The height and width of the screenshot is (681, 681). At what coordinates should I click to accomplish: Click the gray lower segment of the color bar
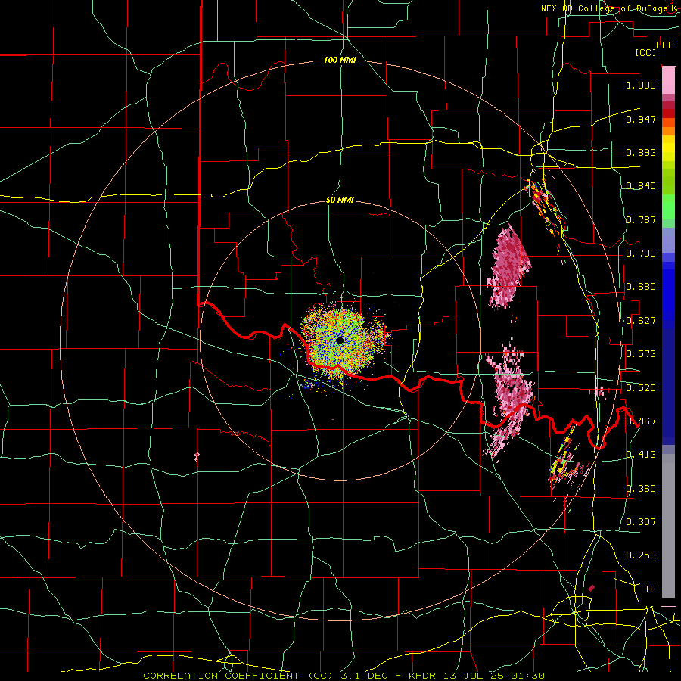click(x=668, y=526)
